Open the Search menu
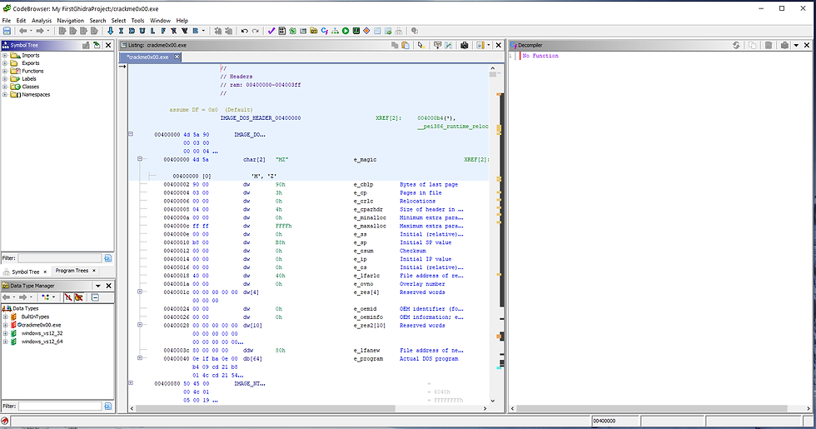816x429 pixels. pos(97,20)
